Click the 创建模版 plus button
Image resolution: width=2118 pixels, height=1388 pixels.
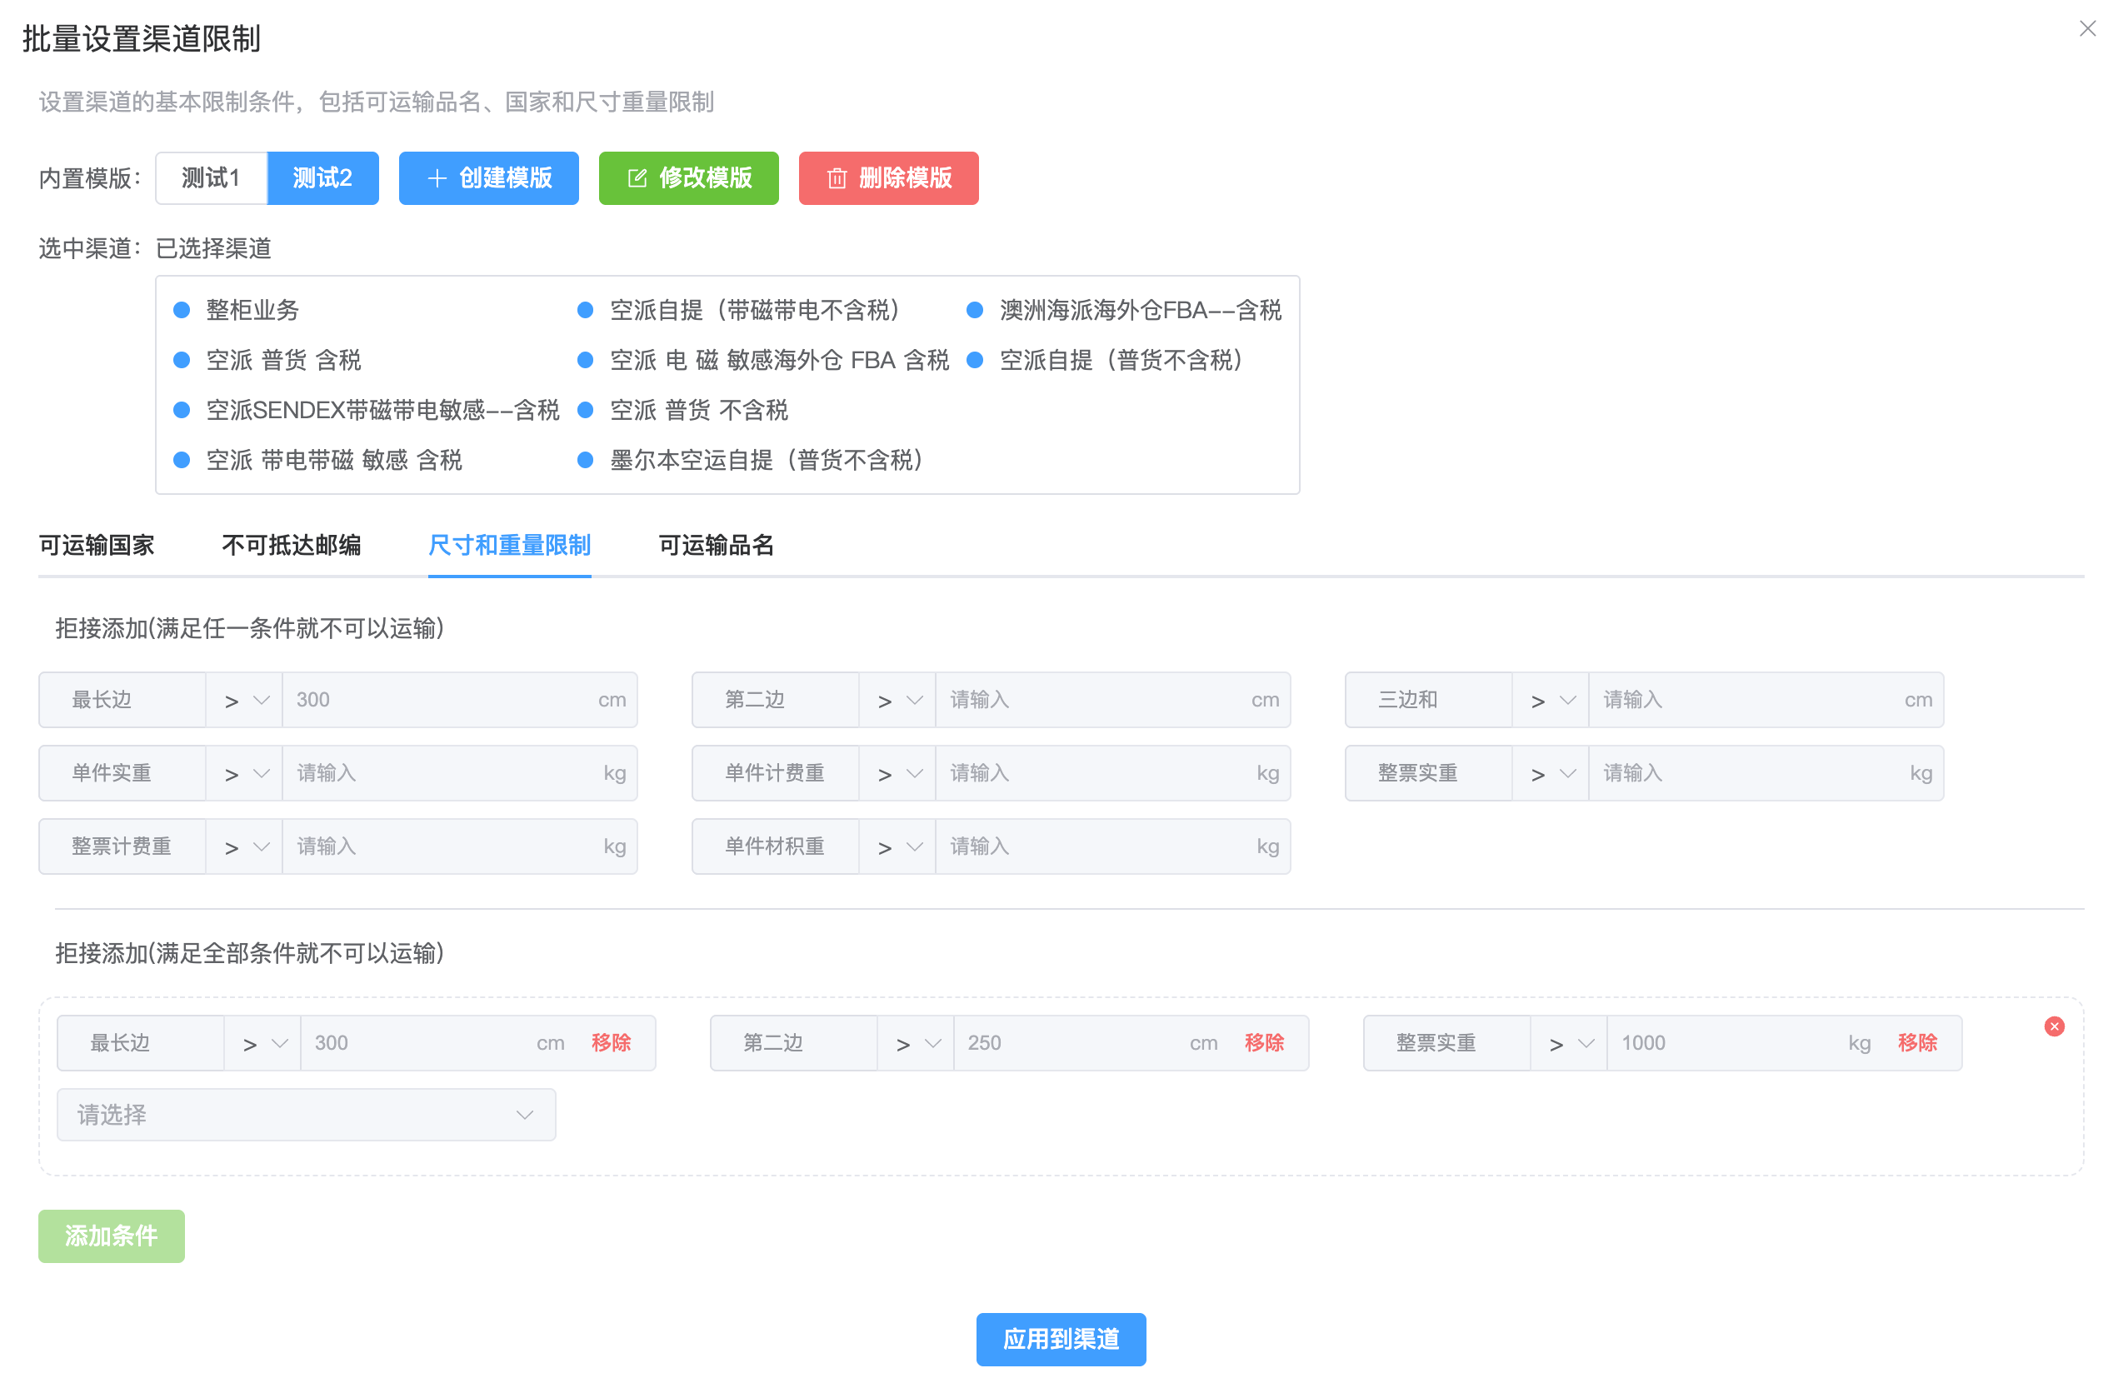pos(488,178)
